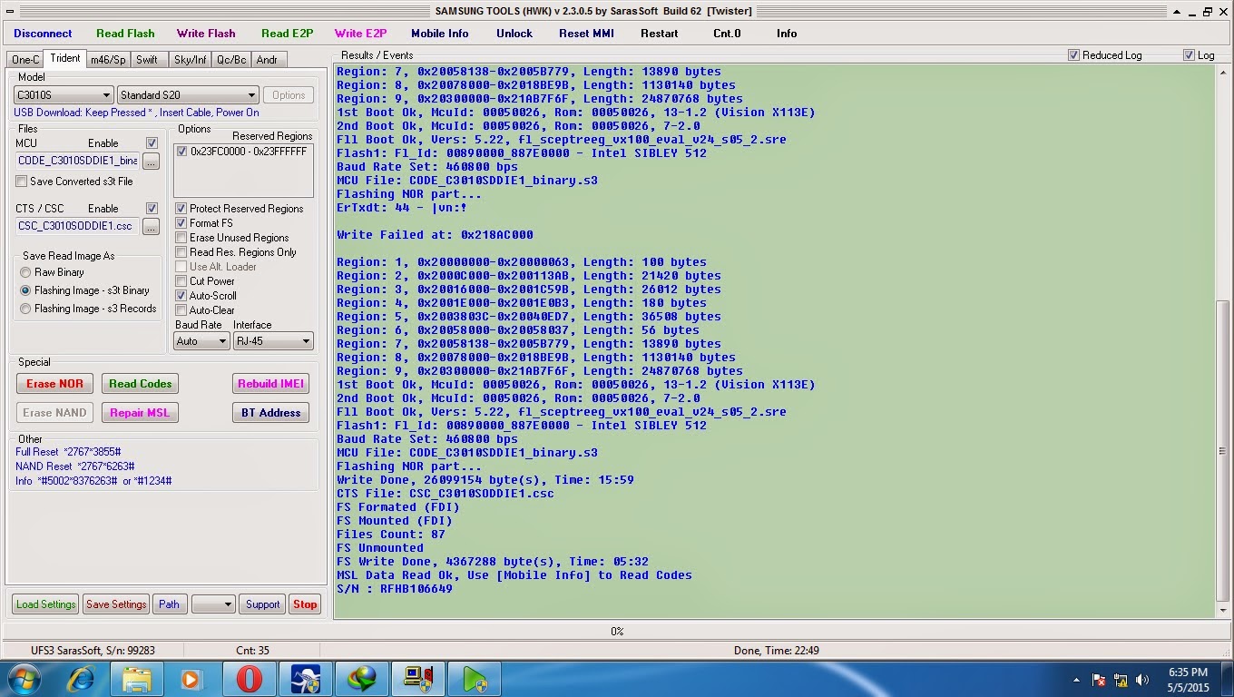Click the BT Address button
The image size is (1234, 697).
[x=270, y=413]
